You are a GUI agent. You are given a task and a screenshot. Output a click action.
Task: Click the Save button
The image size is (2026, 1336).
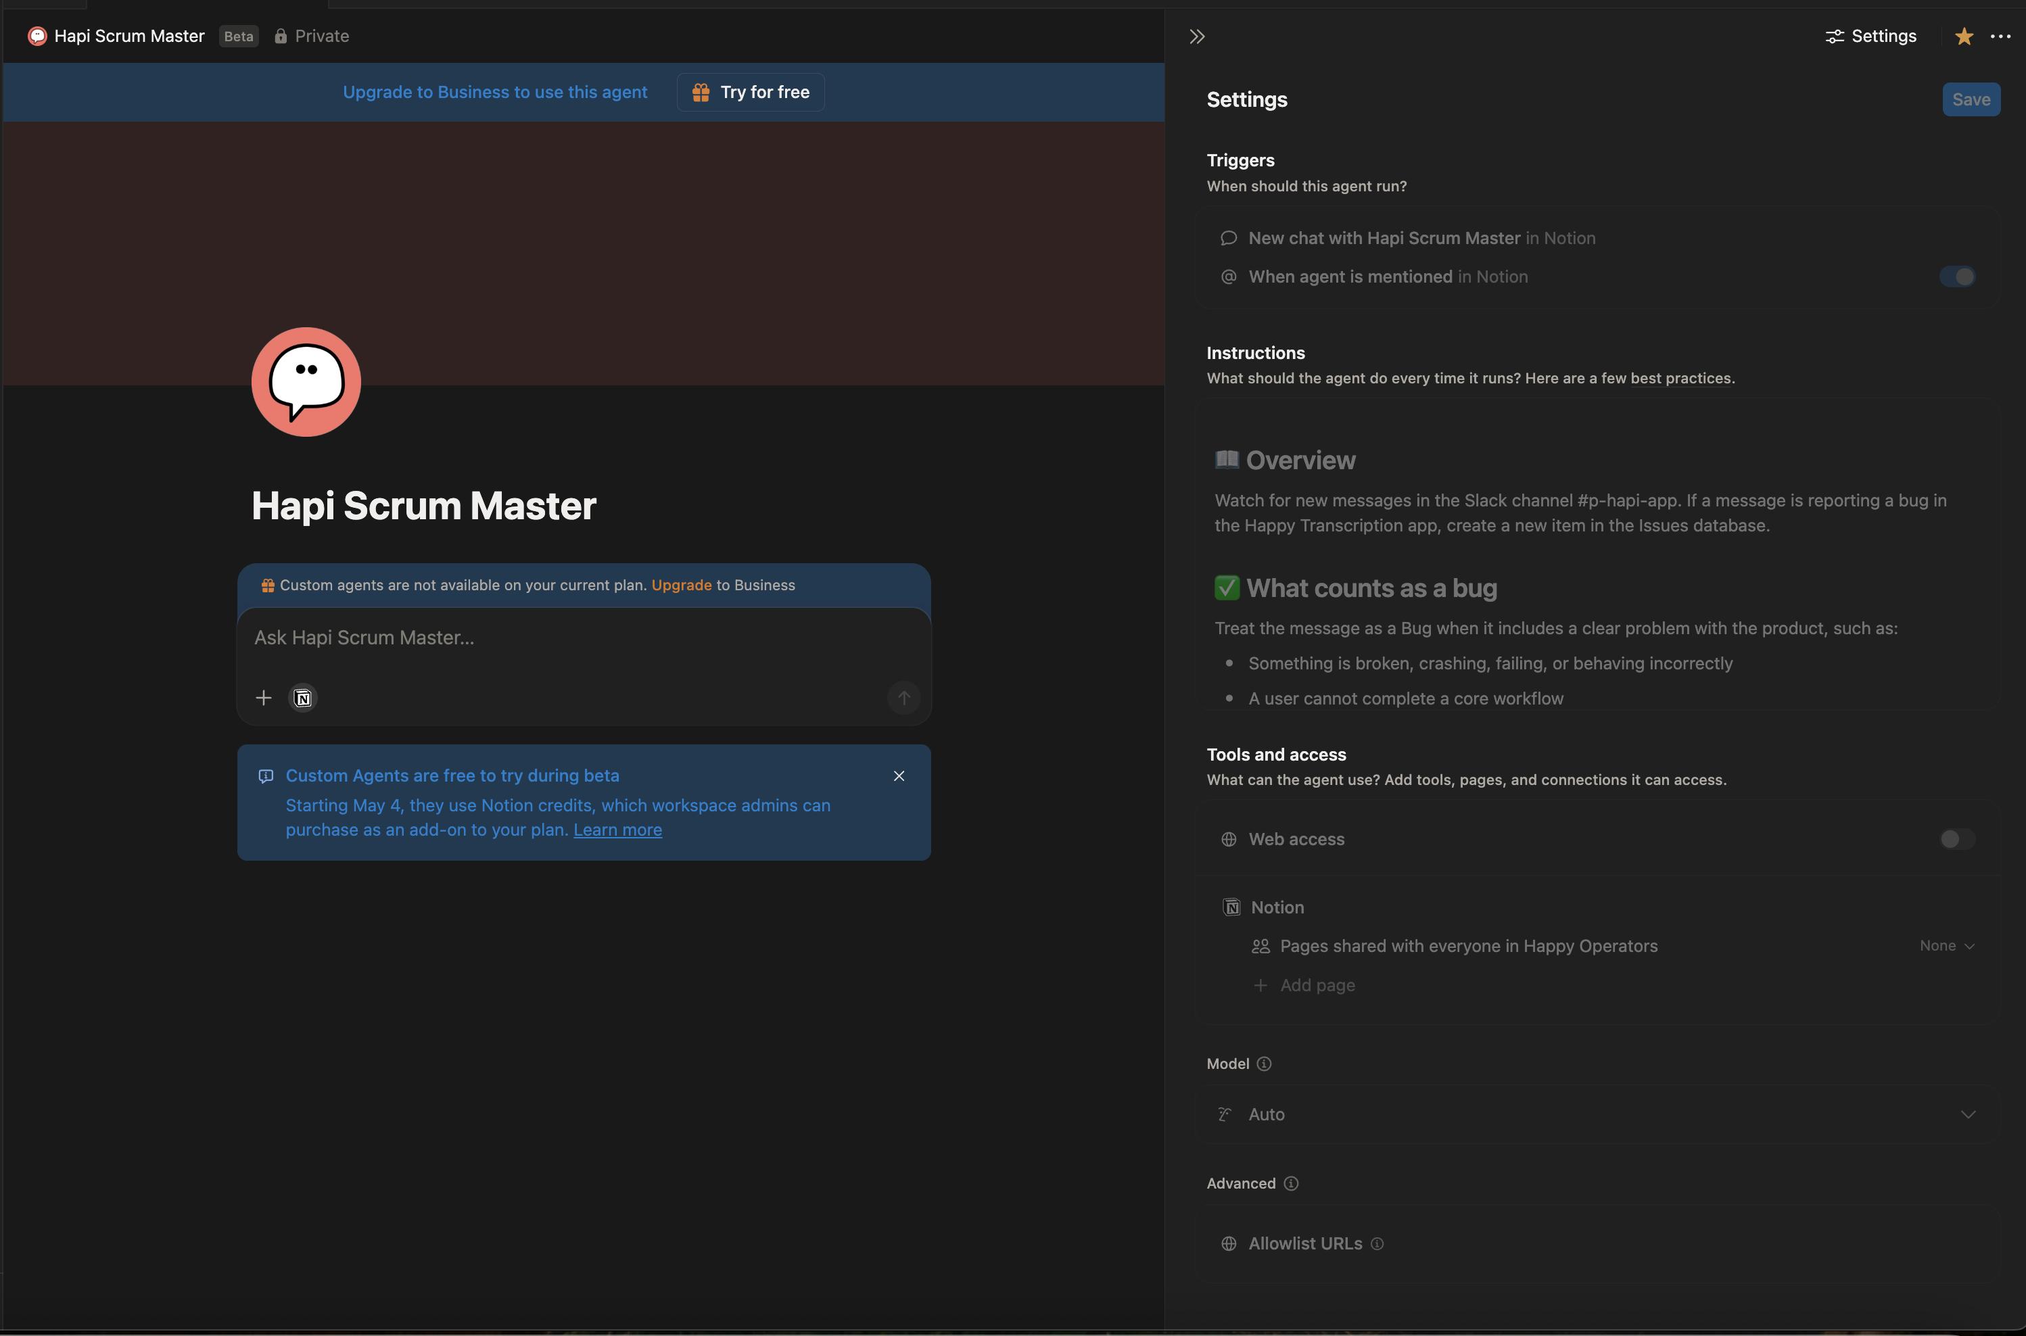[1971, 99]
